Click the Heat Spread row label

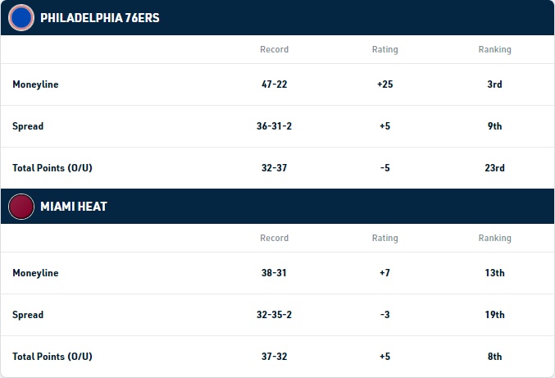point(28,315)
